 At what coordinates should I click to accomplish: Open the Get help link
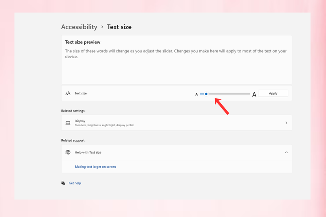(75, 183)
